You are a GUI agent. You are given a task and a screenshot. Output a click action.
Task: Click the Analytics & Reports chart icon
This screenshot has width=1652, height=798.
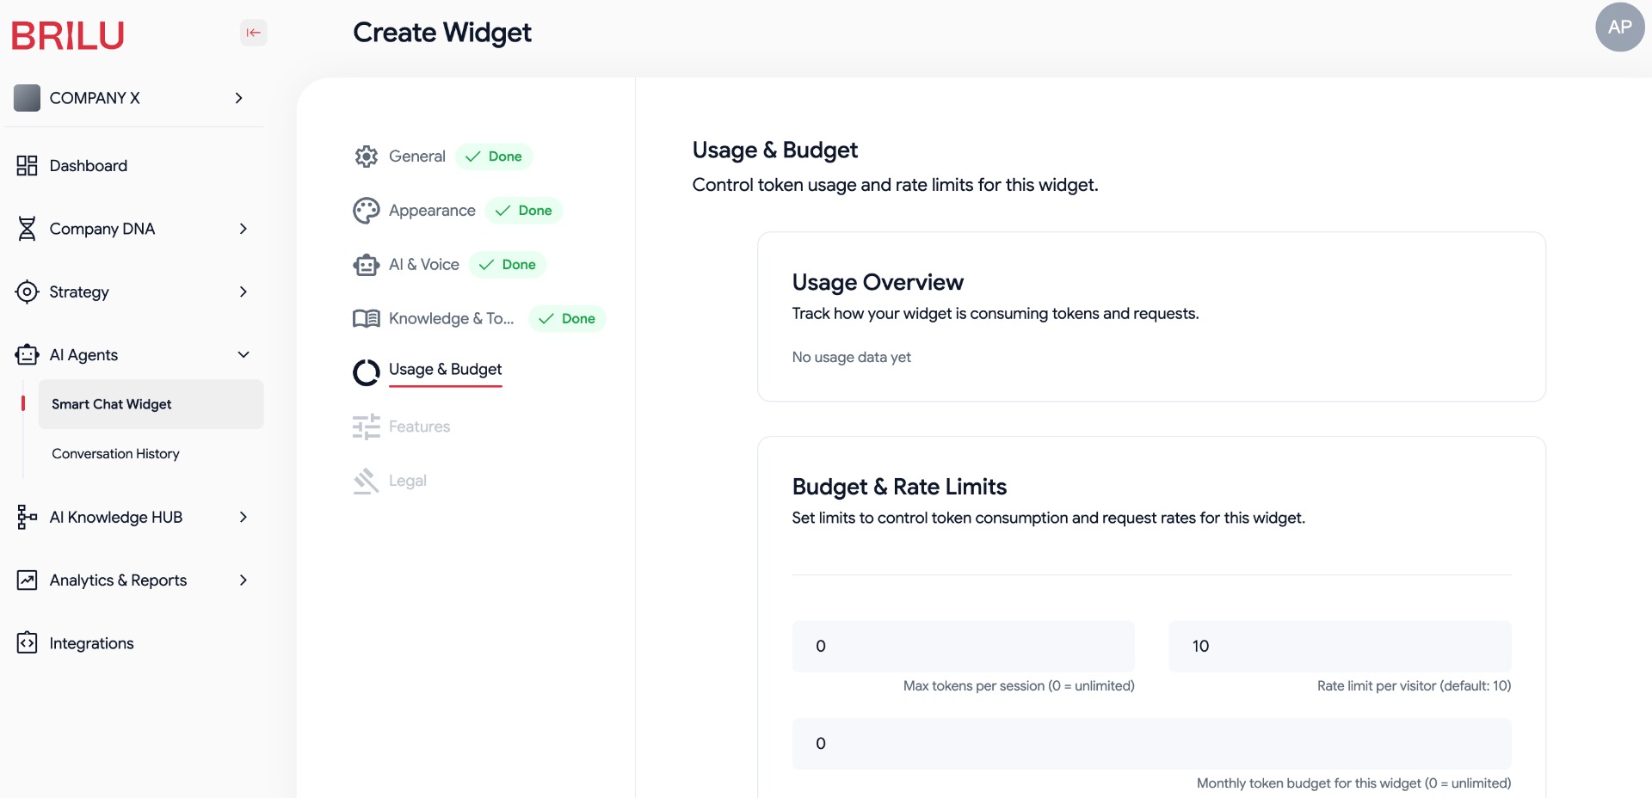27,580
